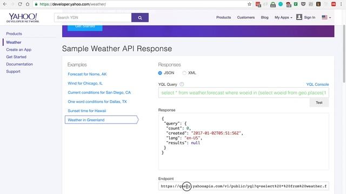Select Weather in Greenland example
The width and height of the screenshot is (346, 194).
point(102,120)
